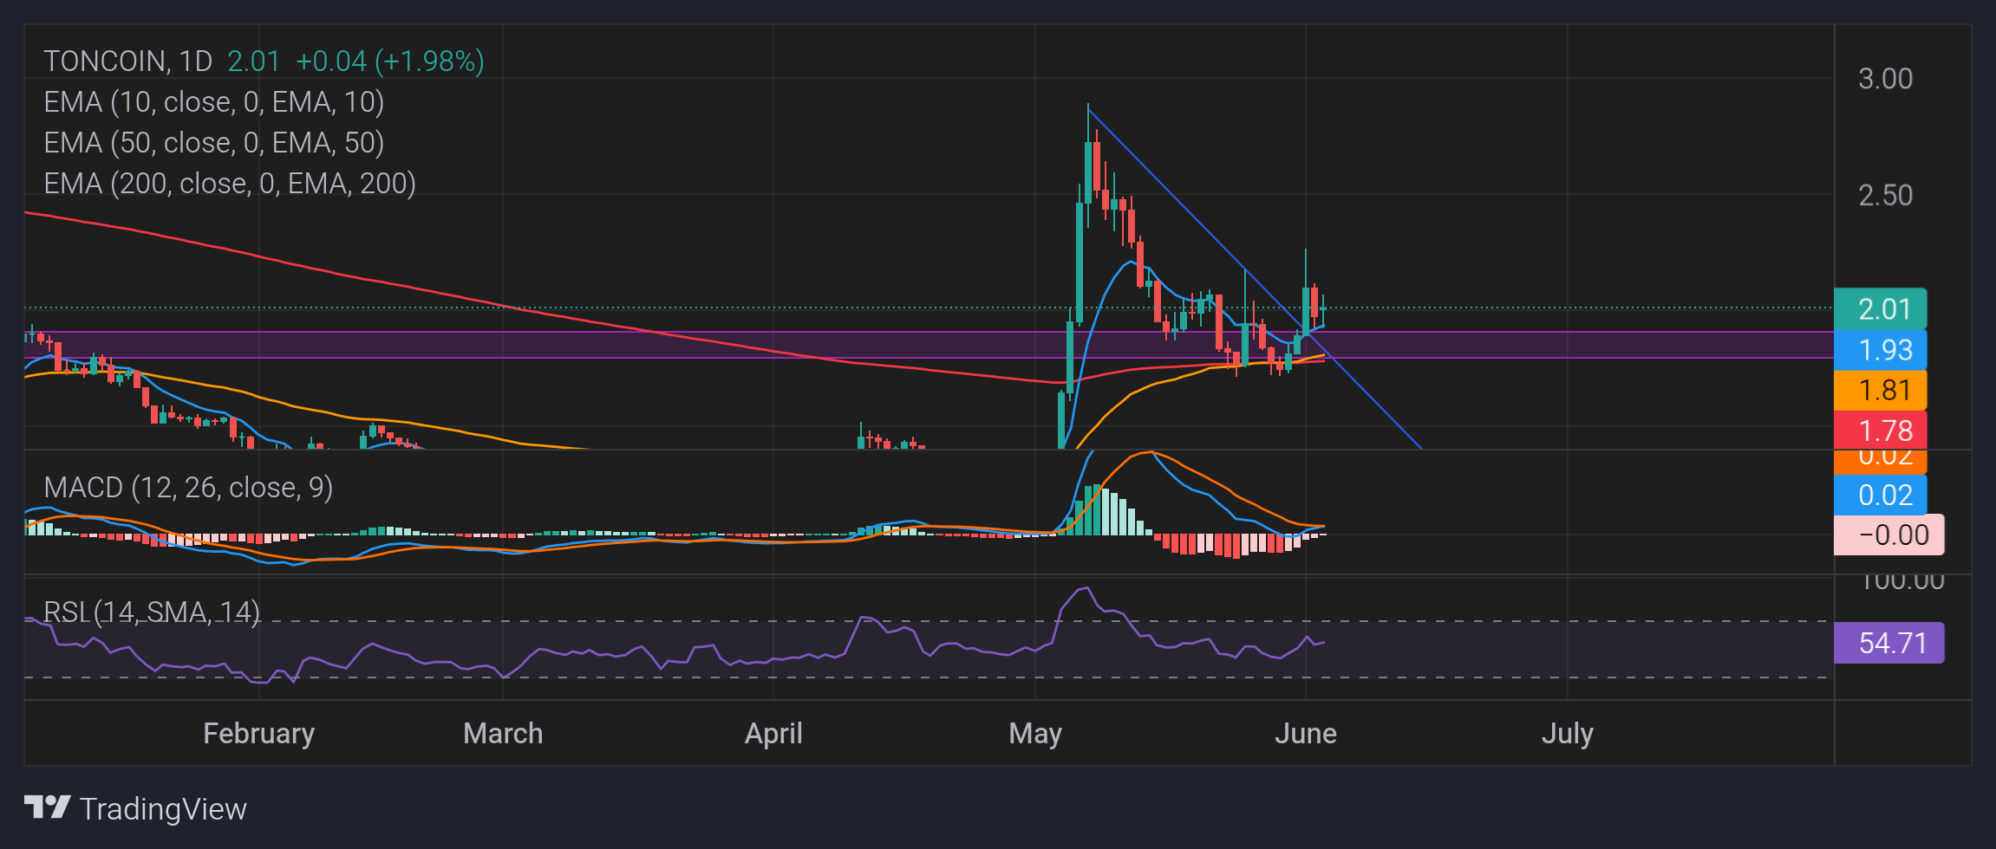Click the +0.04 (+1.98%) price change
The width and height of the screenshot is (1996, 849).
tap(390, 61)
